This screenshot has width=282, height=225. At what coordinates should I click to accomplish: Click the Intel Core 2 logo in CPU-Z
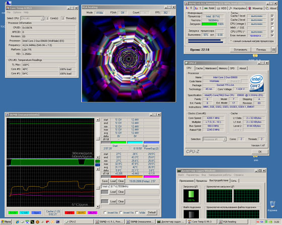click(x=257, y=83)
